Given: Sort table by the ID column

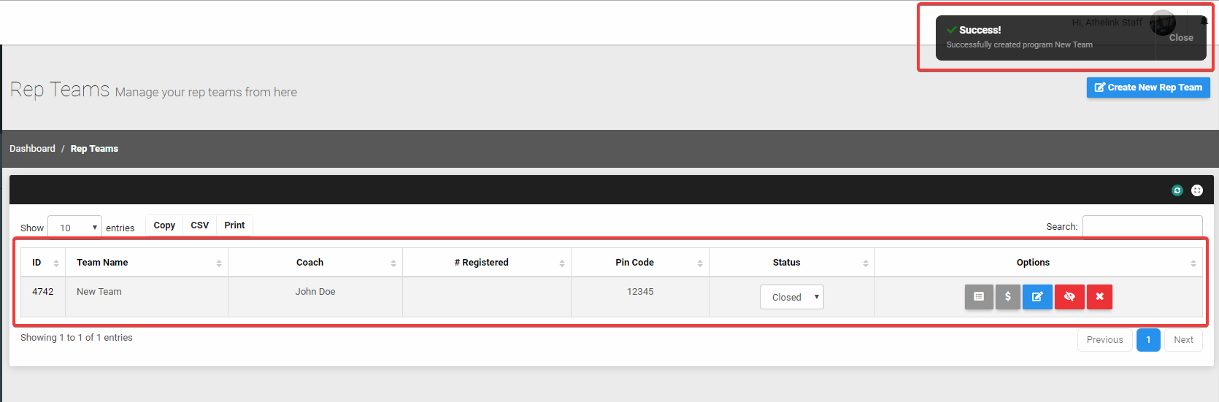Looking at the screenshot, I should (43, 263).
